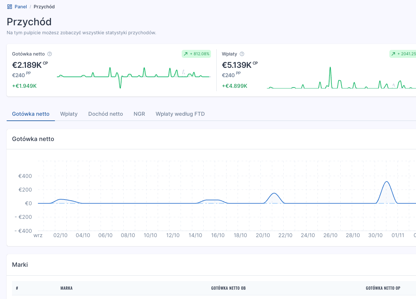This screenshot has width=416, height=299.
Task: Click the €0 y-axis label
Action: pos(29,203)
